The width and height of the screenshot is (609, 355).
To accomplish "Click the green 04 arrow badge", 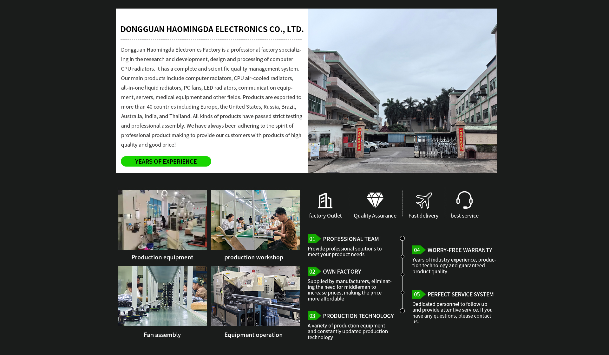I will (418, 250).
